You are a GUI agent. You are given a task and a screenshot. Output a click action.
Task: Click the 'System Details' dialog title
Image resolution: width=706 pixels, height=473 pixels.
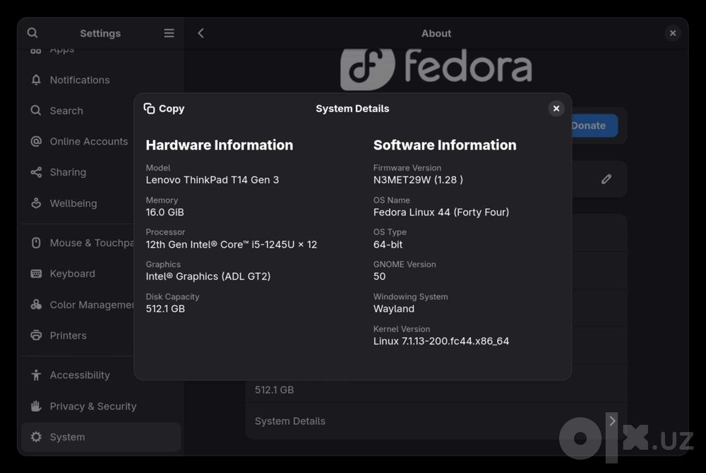pyautogui.click(x=352, y=109)
